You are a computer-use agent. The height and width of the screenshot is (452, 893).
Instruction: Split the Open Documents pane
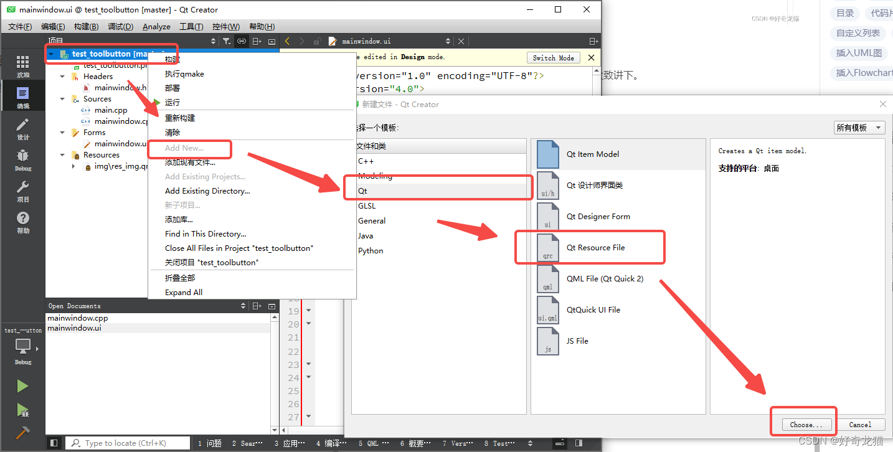pos(257,306)
